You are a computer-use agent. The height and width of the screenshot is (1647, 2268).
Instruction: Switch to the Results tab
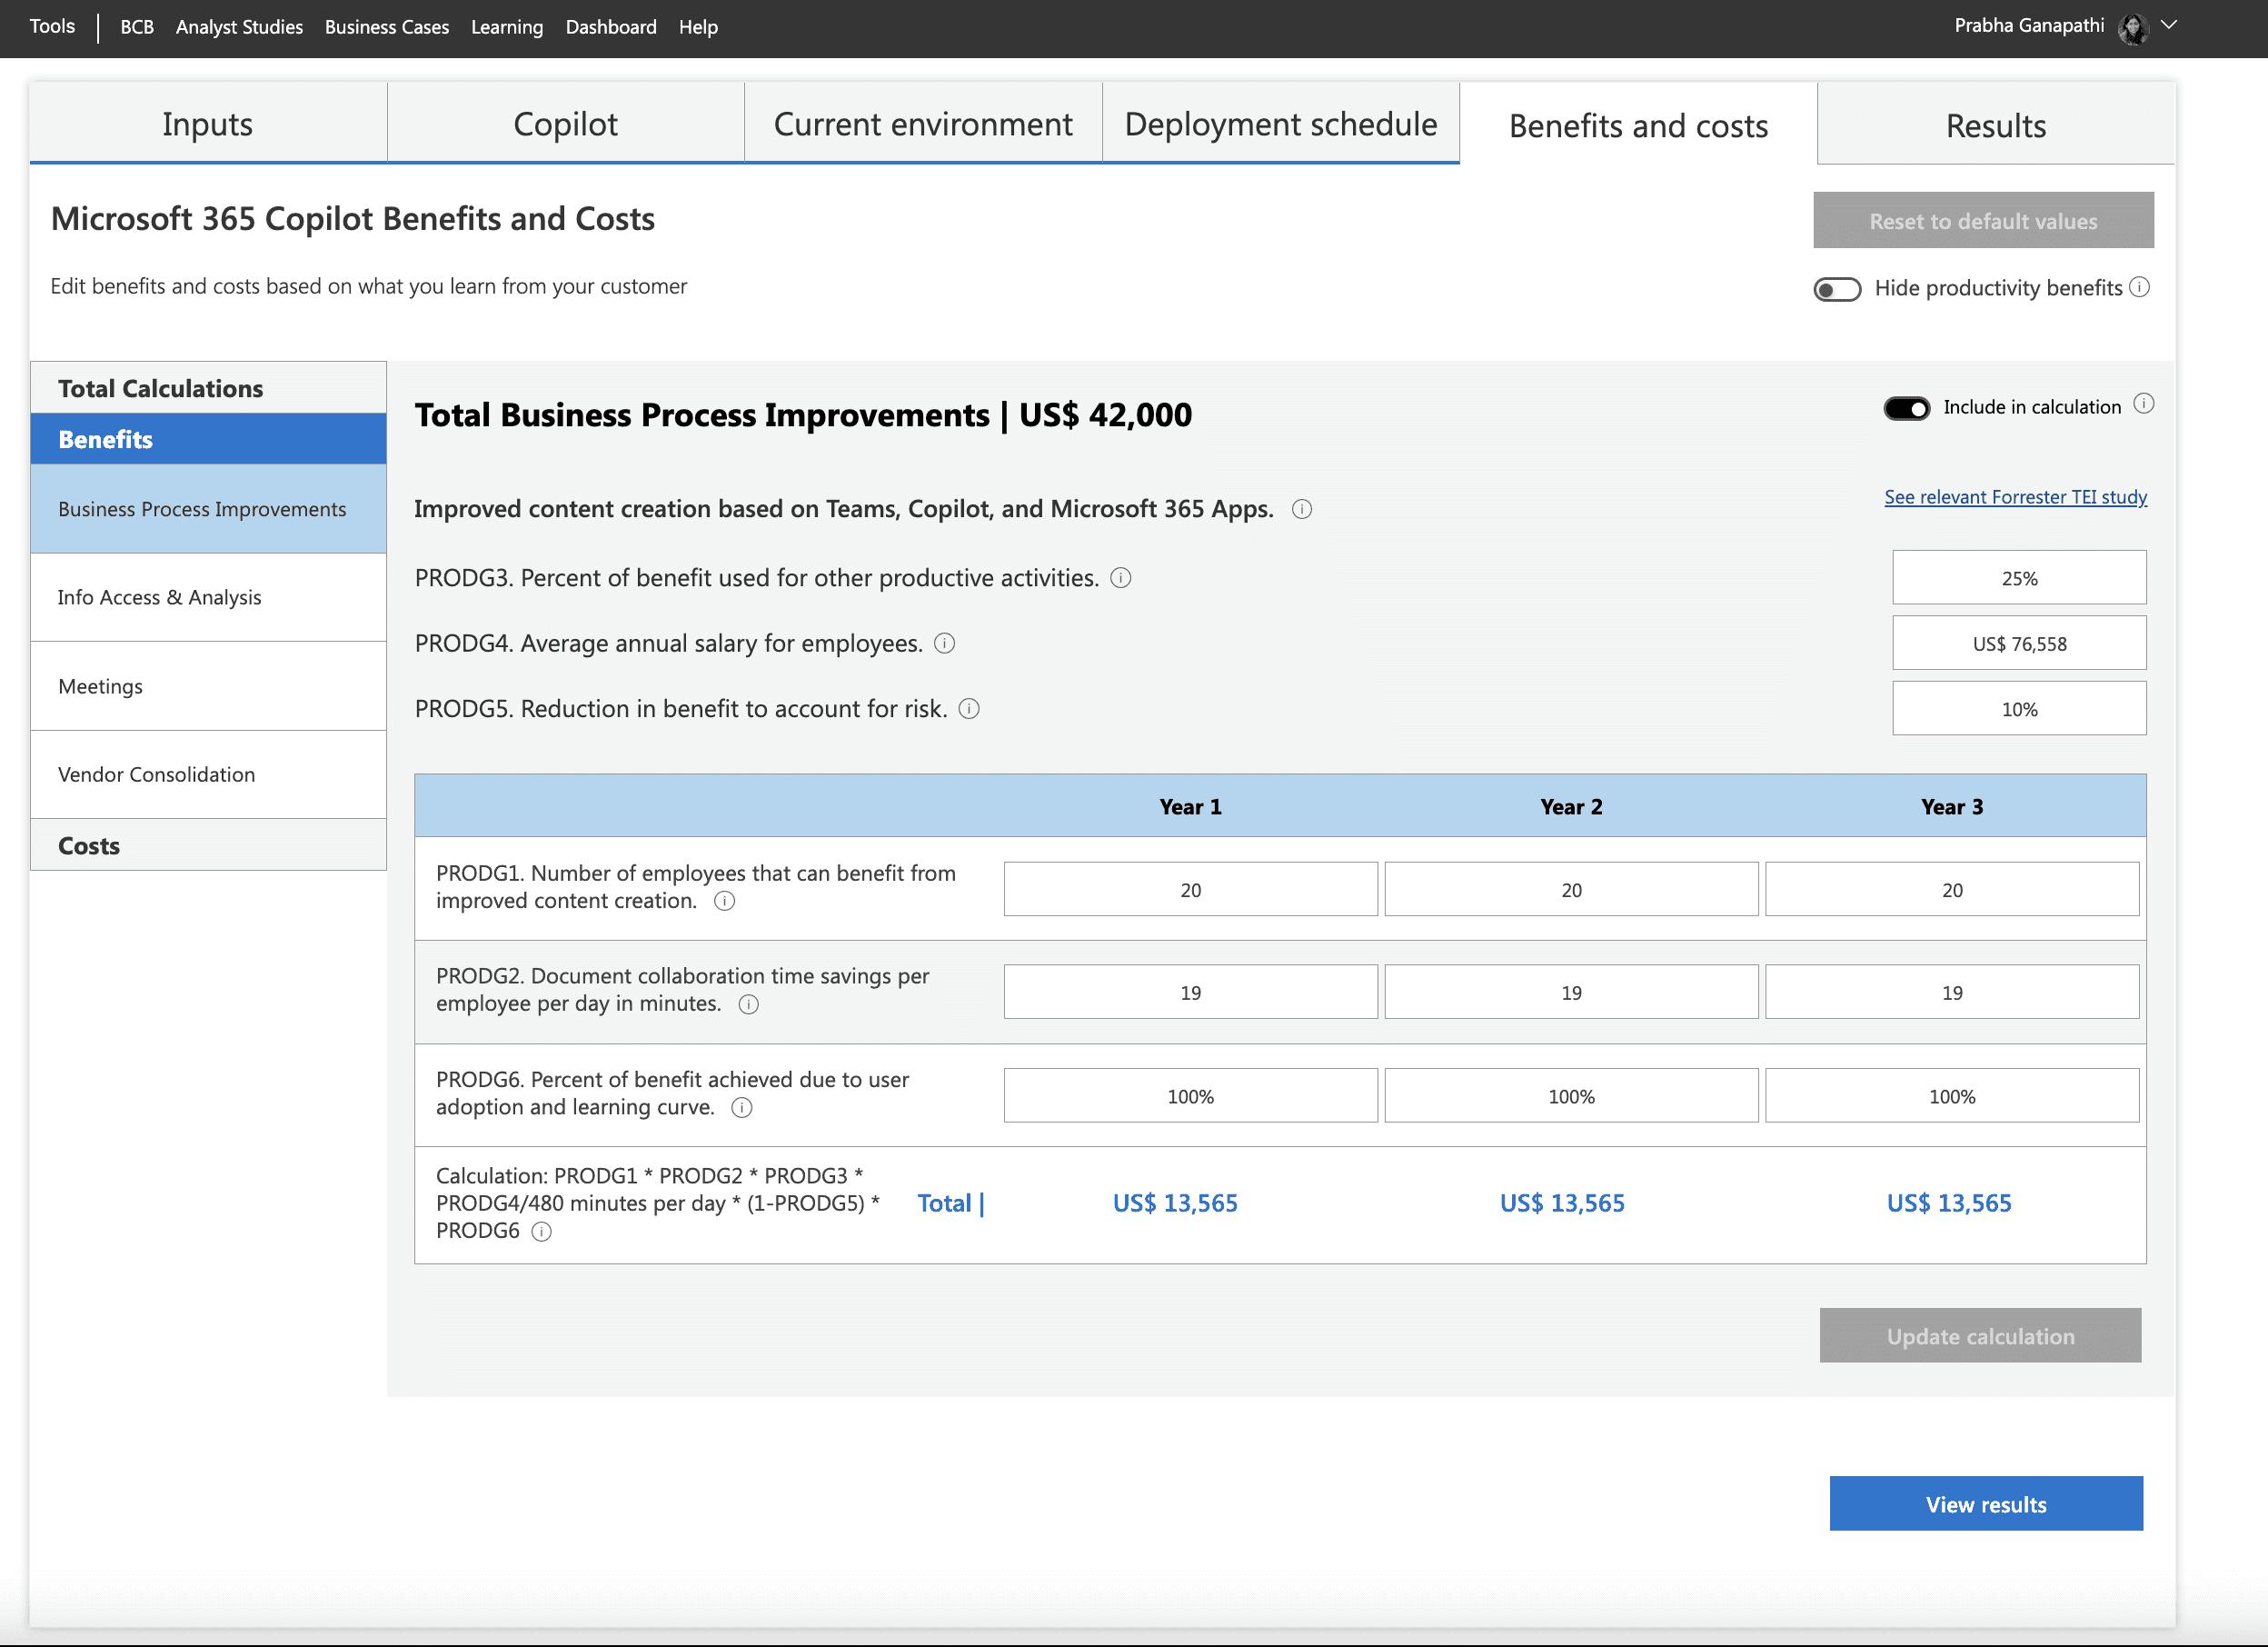[x=1995, y=125]
